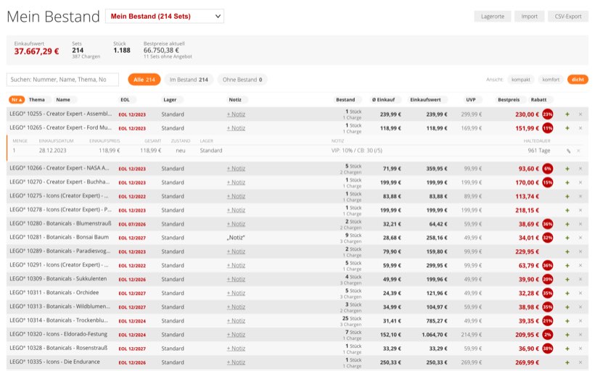Click the plus icon for LEGO 10311 Orchidee
Image resolution: width=595 pixels, height=371 pixels.
pyautogui.click(x=567, y=293)
